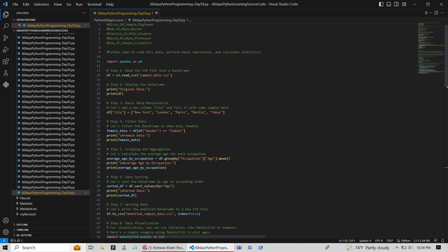Open the Run button dropdown arrow

point(431,13)
